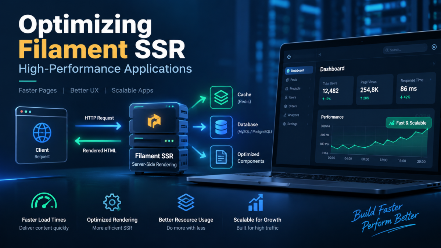Screen dimensions: 441x248
Task: Click the Total Users card
Action: [336, 90]
